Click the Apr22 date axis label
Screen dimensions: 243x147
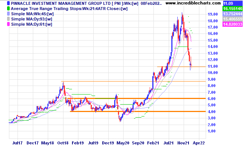199,143
